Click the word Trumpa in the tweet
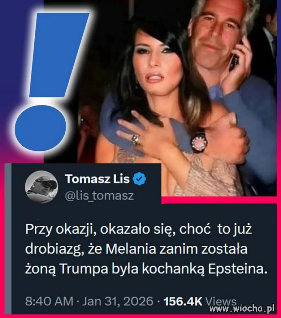 [84, 269]
